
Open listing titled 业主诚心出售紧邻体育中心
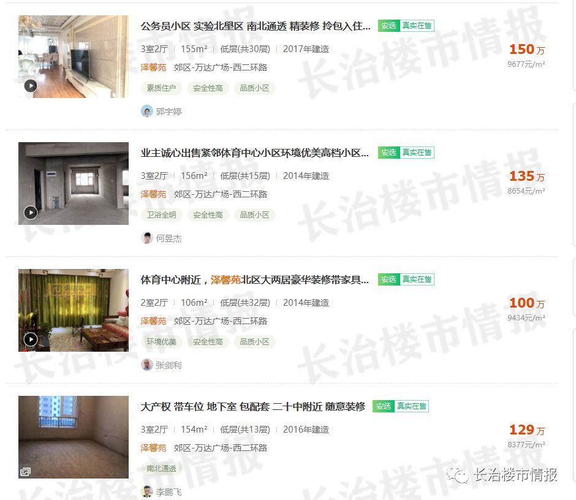point(254,153)
